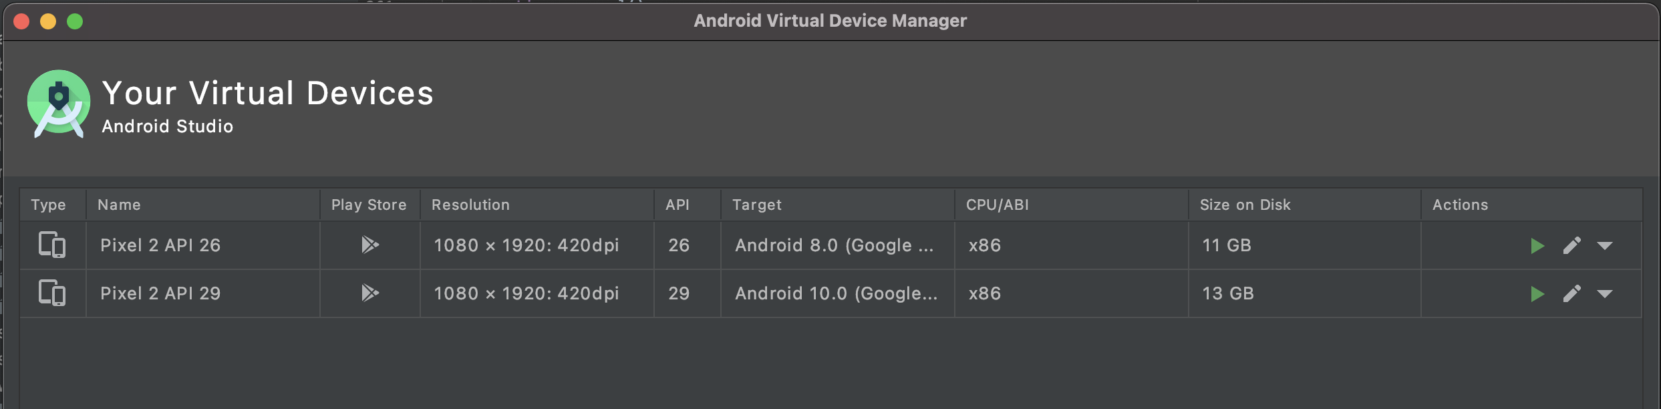Click the Type column header

coord(49,204)
